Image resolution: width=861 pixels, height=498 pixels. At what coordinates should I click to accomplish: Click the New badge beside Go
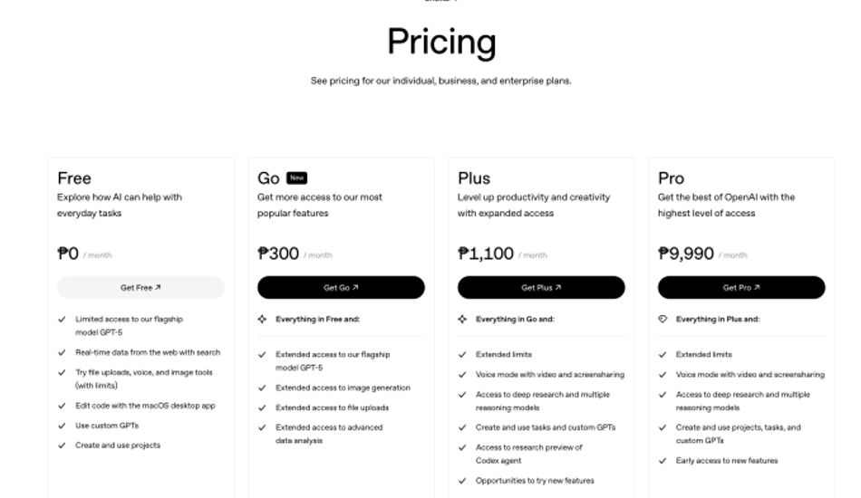296,178
